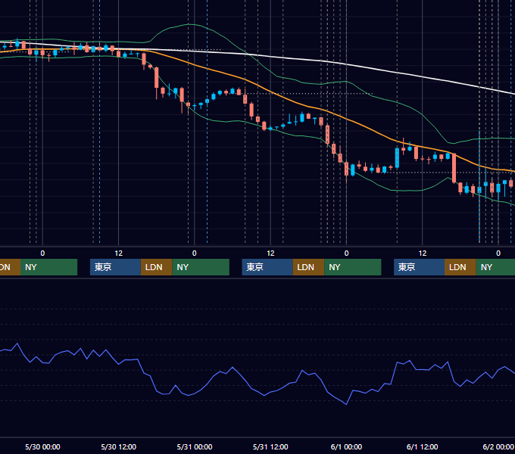Click the hour label 12 above 5/31 12:00
Image resolution: width=515 pixels, height=454 pixels.
point(270,253)
